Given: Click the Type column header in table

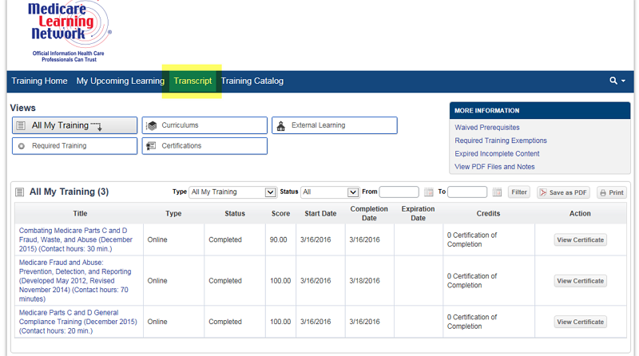Looking at the screenshot, I should tap(173, 213).
